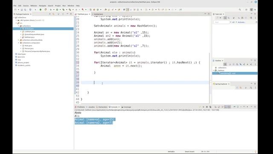Expand the collections.ACandLambda package
The height and width of the screenshot is (154, 273).
[19, 40]
